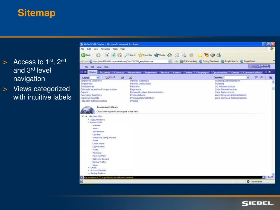Viewport: 280px width, 210px height.
Task: Open the Online banking link
Action: point(188,61)
